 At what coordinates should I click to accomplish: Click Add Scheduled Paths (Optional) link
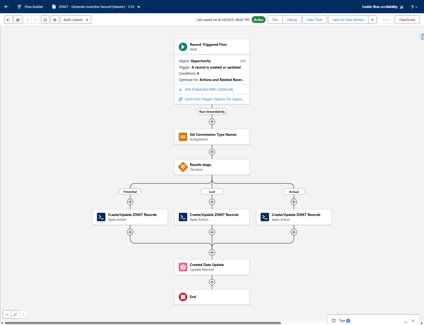(208, 89)
